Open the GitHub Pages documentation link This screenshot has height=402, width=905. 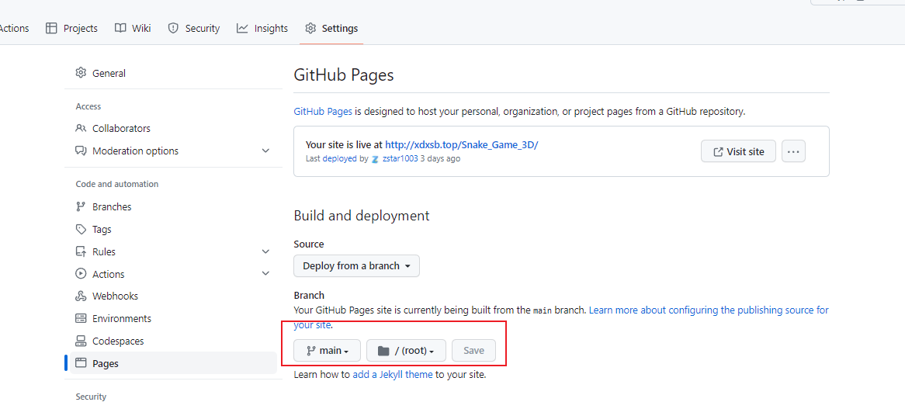click(x=323, y=111)
